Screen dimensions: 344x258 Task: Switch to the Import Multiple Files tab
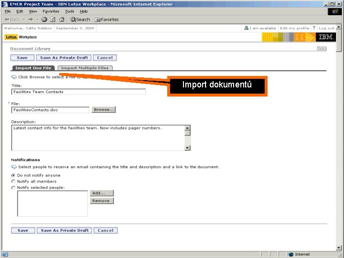[85, 68]
